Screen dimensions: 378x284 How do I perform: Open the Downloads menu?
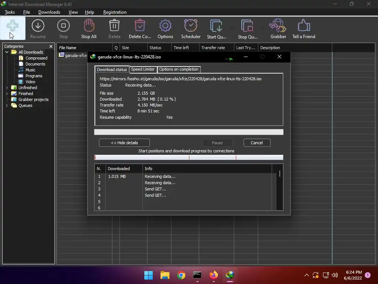49,12
